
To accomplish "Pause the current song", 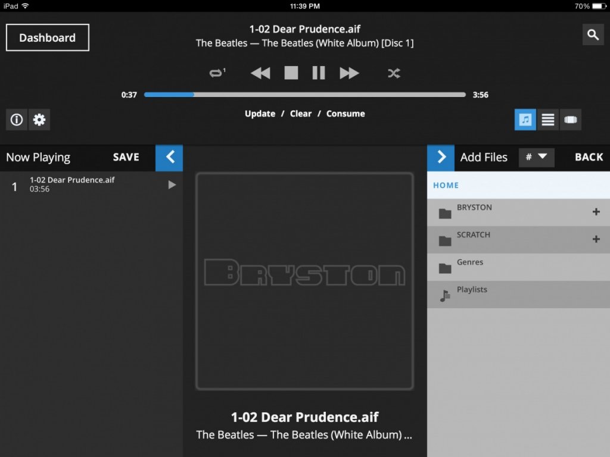I will [319, 73].
